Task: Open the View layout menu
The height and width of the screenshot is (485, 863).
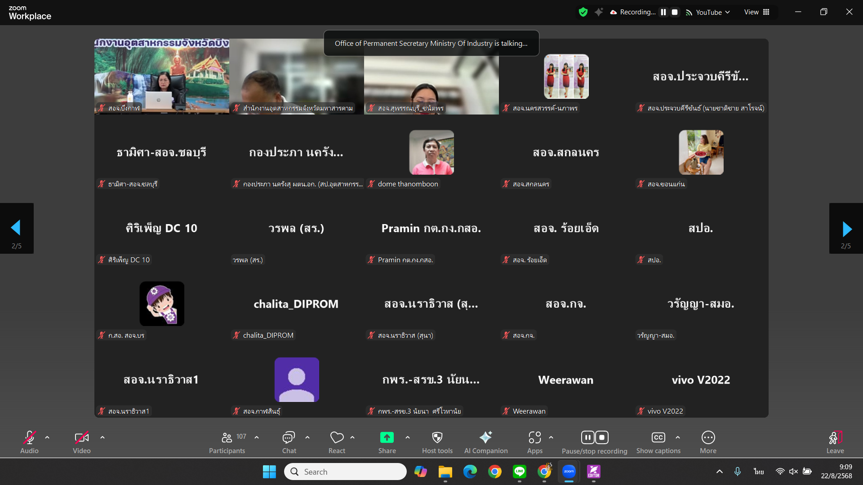Action: coord(757,13)
